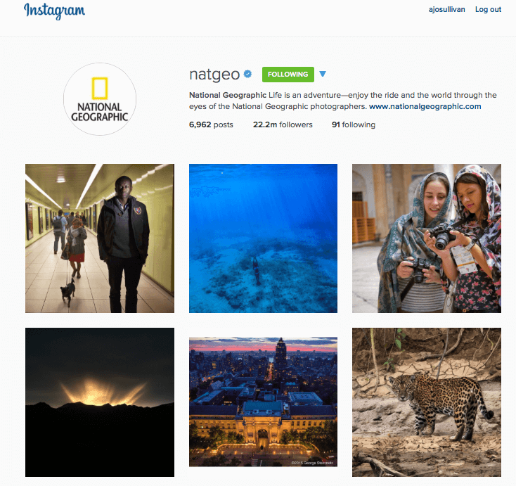Screen dimensions: 516x486
Task: View the 91 following list
Action: click(x=354, y=124)
